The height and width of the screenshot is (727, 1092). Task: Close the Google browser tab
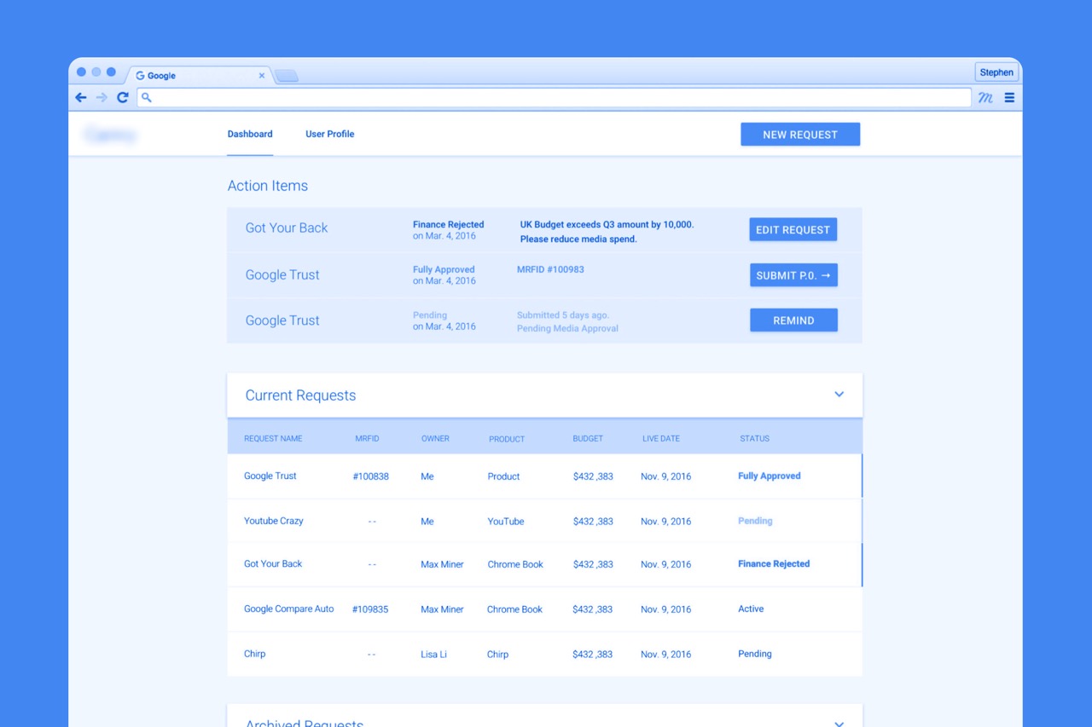click(x=262, y=76)
